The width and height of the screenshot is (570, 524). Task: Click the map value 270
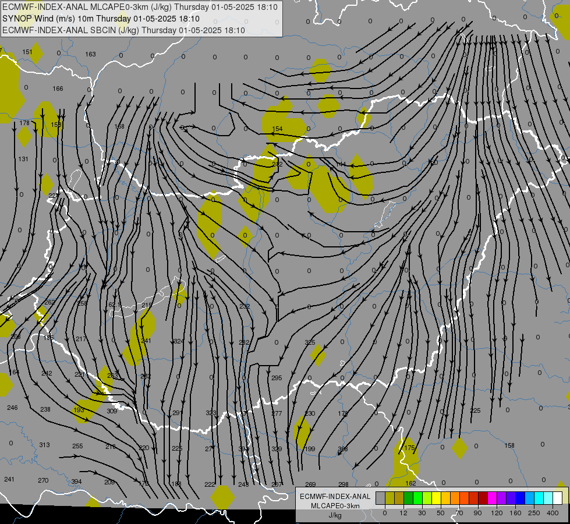tap(43, 480)
